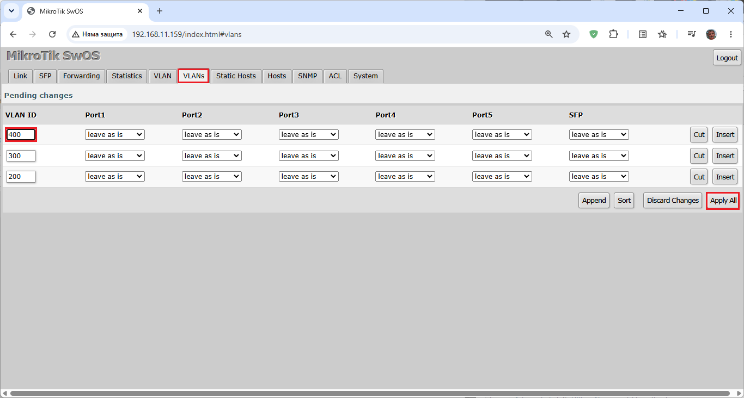
Task: Click the zoom magnifier in the address bar
Action: (x=549, y=34)
